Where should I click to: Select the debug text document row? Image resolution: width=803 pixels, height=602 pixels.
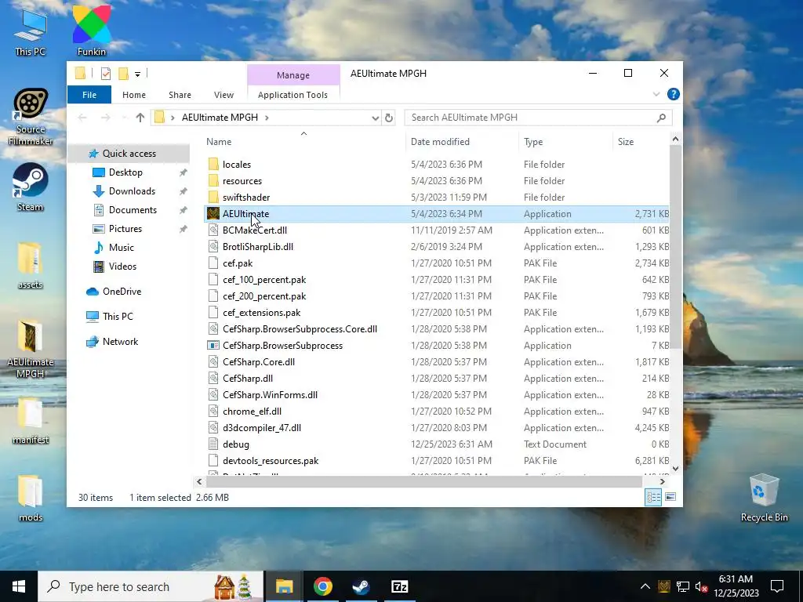point(437,444)
